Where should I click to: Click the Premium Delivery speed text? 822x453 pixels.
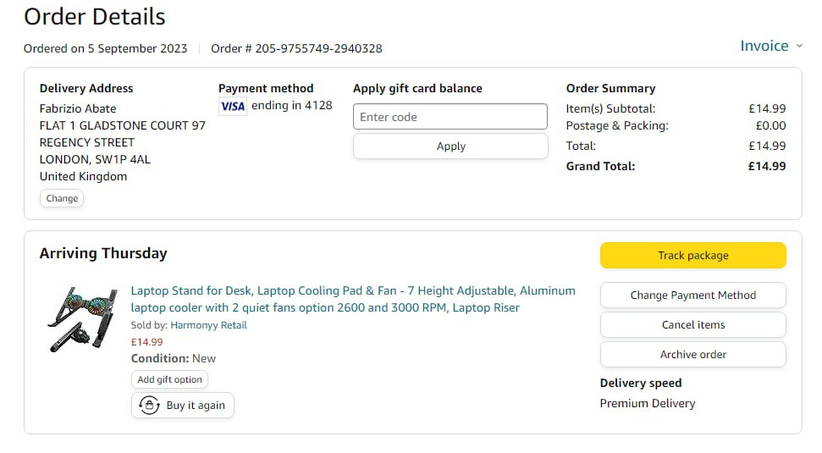click(648, 403)
